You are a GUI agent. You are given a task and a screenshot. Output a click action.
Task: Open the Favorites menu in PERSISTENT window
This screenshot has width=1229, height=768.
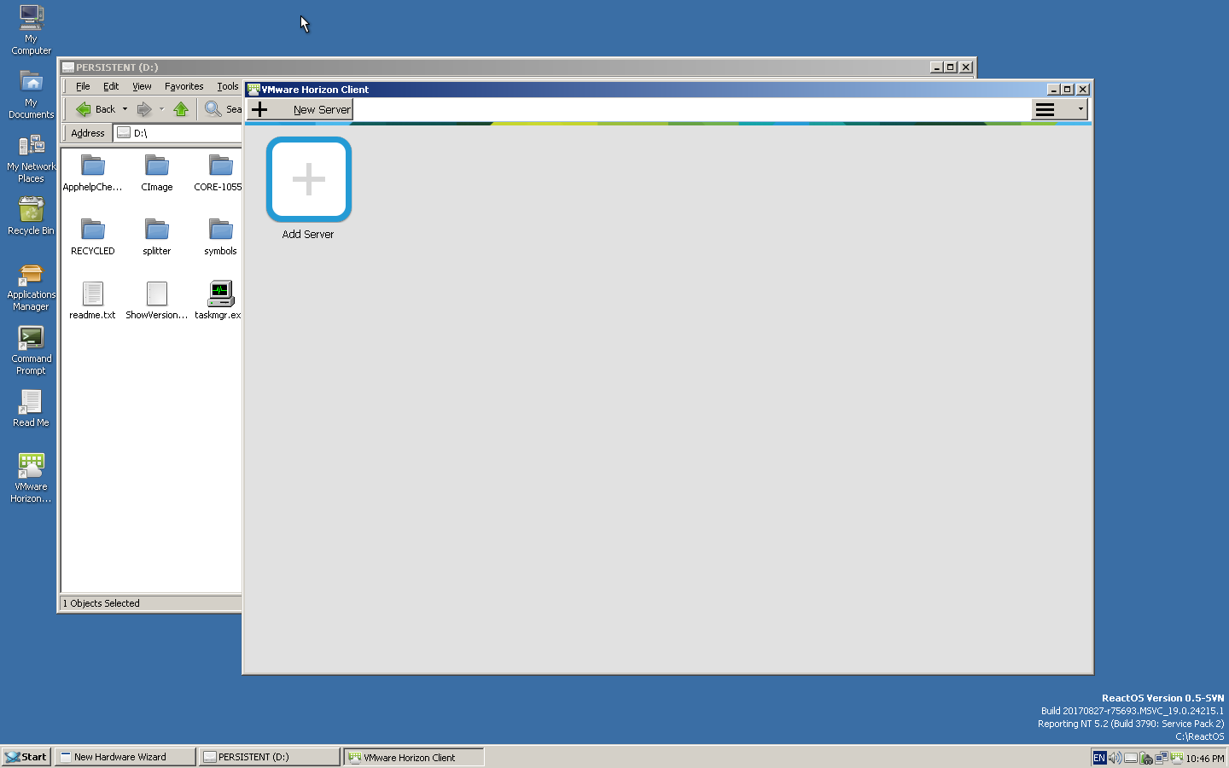pyautogui.click(x=183, y=86)
